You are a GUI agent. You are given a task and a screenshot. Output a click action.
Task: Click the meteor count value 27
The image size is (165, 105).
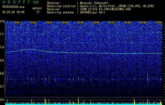[38, 12]
